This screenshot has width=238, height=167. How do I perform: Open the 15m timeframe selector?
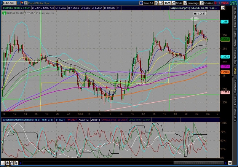pyautogui.click(x=167, y=3)
